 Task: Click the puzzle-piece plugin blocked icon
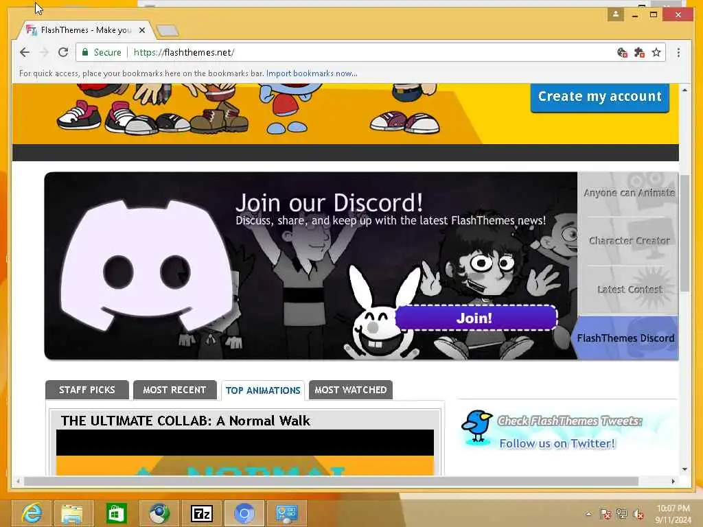coord(639,52)
